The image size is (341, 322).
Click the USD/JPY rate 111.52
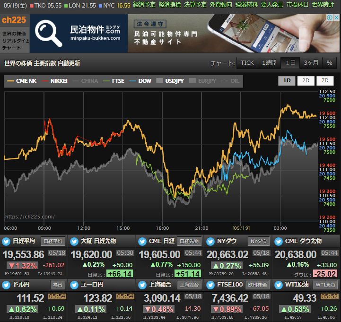click(30, 298)
